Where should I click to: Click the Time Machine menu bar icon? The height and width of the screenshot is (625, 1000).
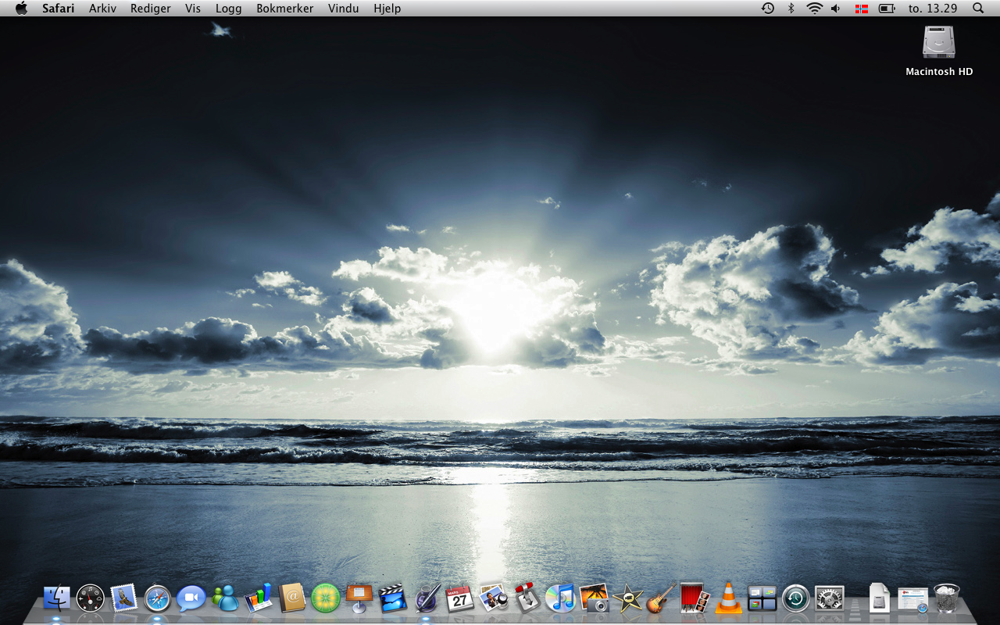pyautogui.click(x=768, y=8)
